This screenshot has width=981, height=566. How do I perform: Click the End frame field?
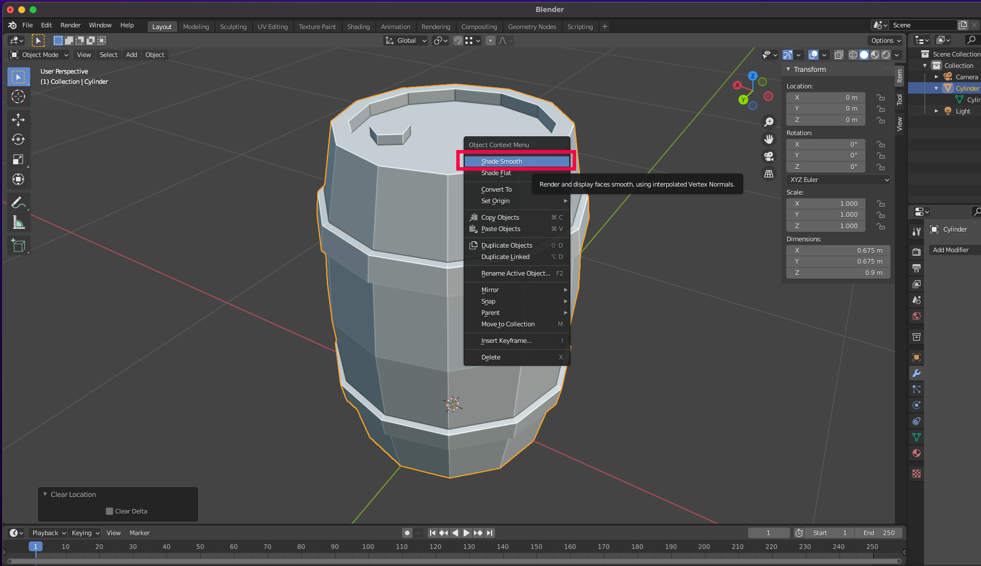(879, 533)
